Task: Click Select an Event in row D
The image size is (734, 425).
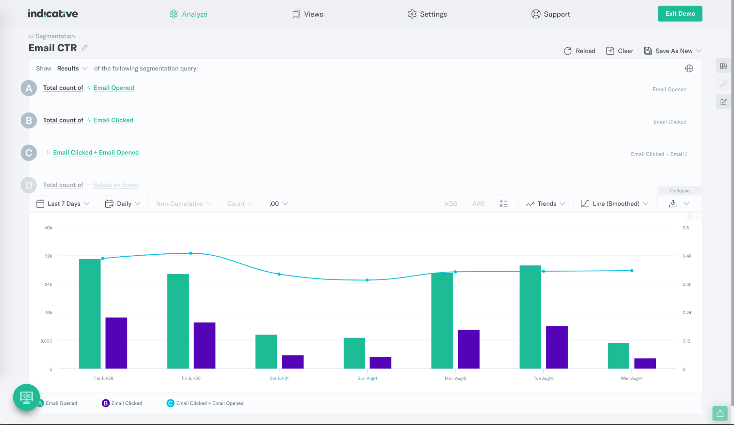Action: (x=116, y=185)
